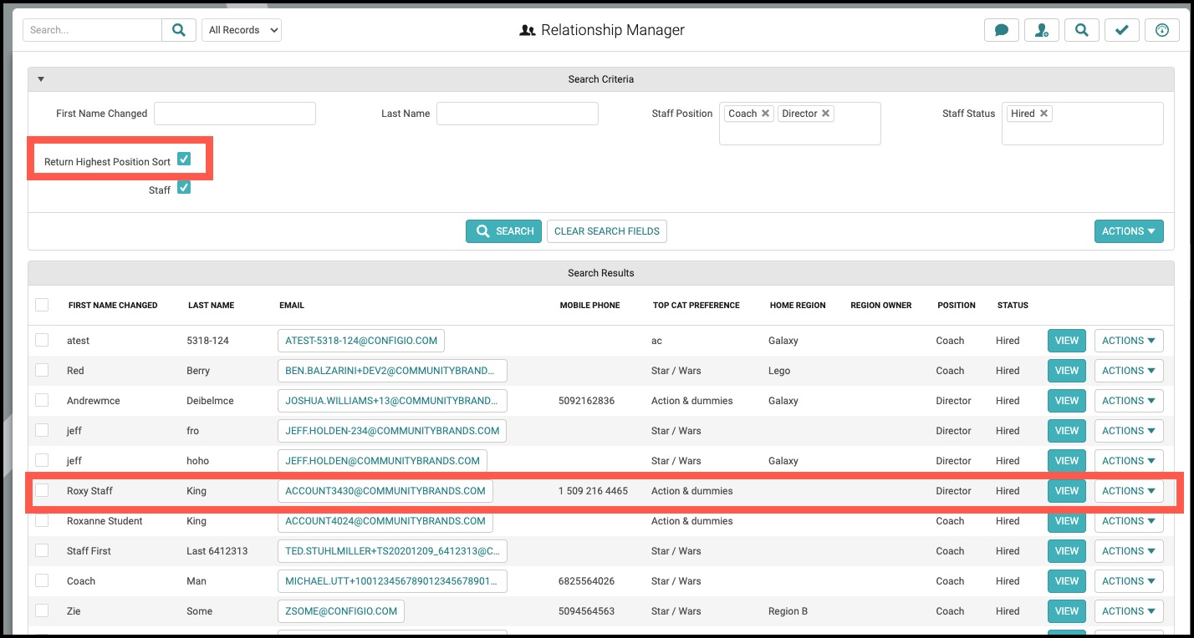
Task: Open email JEFF.HOLDEN-234@COMMUNITYBRANDS.COM
Action: [392, 431]
